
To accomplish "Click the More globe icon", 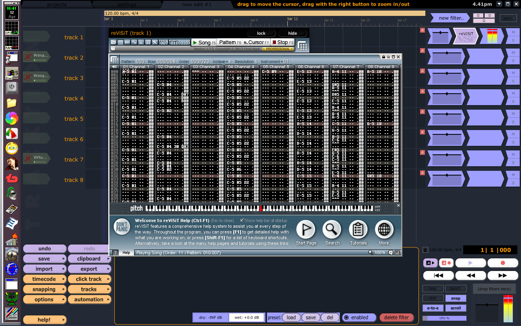I will click(384, 230).
